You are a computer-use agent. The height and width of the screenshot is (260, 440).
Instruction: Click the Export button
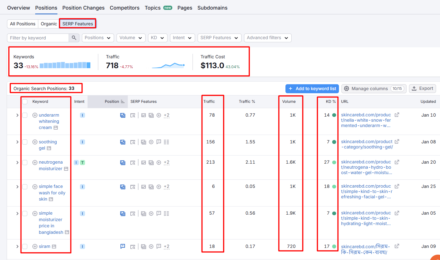click(422, 88)
